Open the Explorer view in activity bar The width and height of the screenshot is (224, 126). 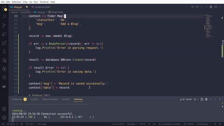(4, 8)
